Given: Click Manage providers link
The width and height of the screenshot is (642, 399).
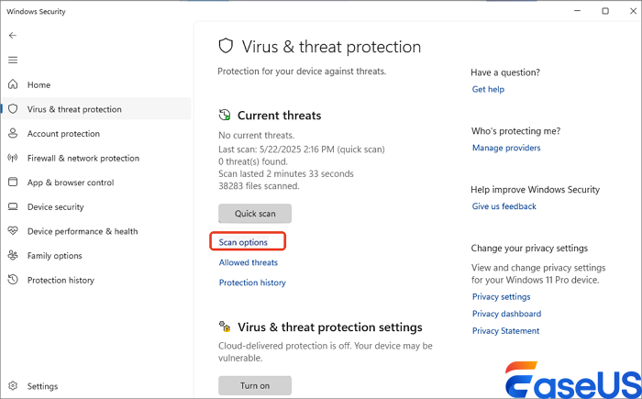Looking at the screenshot, I should pyautogui.click(x=506, y=148).
